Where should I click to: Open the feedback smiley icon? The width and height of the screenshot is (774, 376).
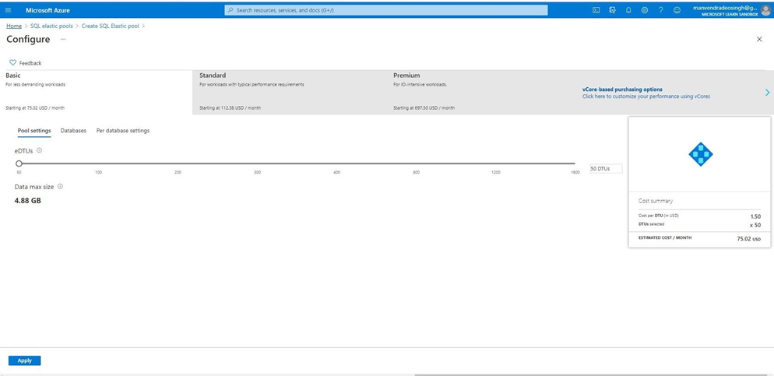pyautogui.click(x=677, y=10)
